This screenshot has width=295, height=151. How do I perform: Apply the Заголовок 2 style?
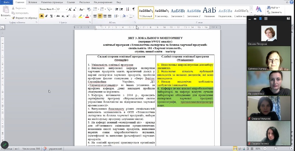(194, 13)
